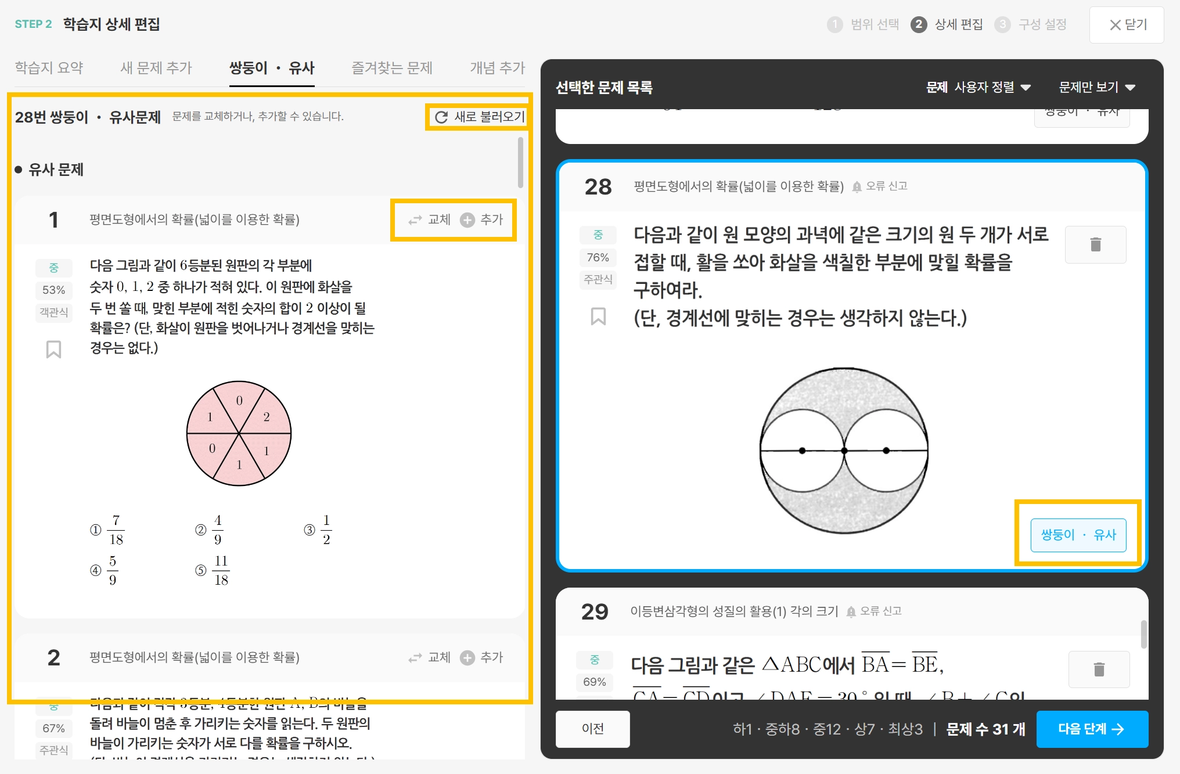
Task: Click the left panel's vertical scrollbar
Action: (x=520, y=163)
